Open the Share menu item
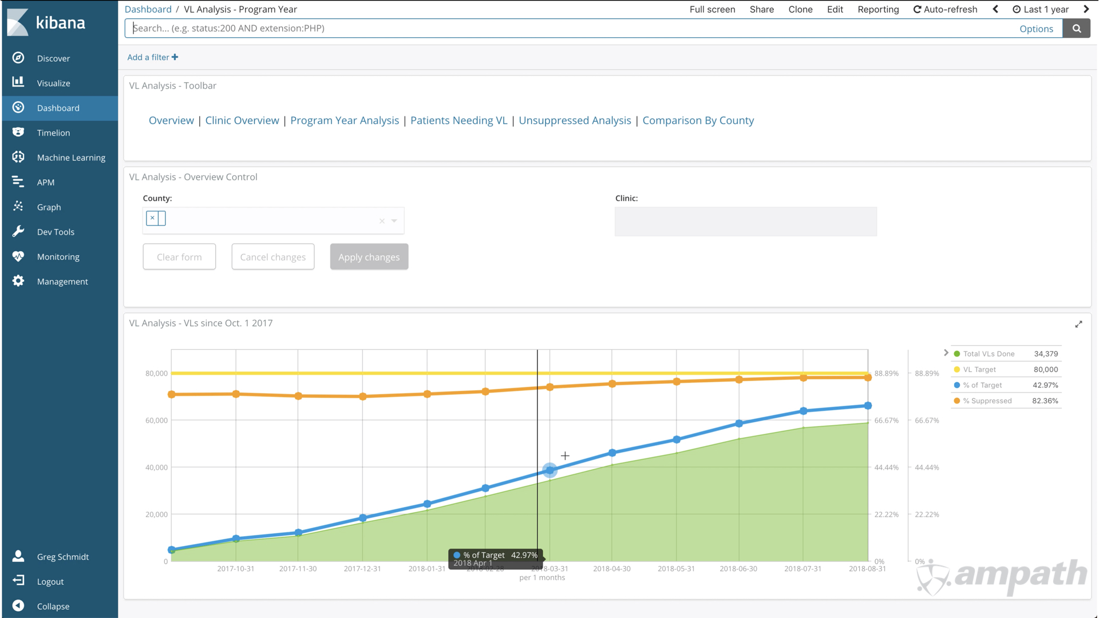Viewport: 1099px width, 618px height. click(762, 9)
